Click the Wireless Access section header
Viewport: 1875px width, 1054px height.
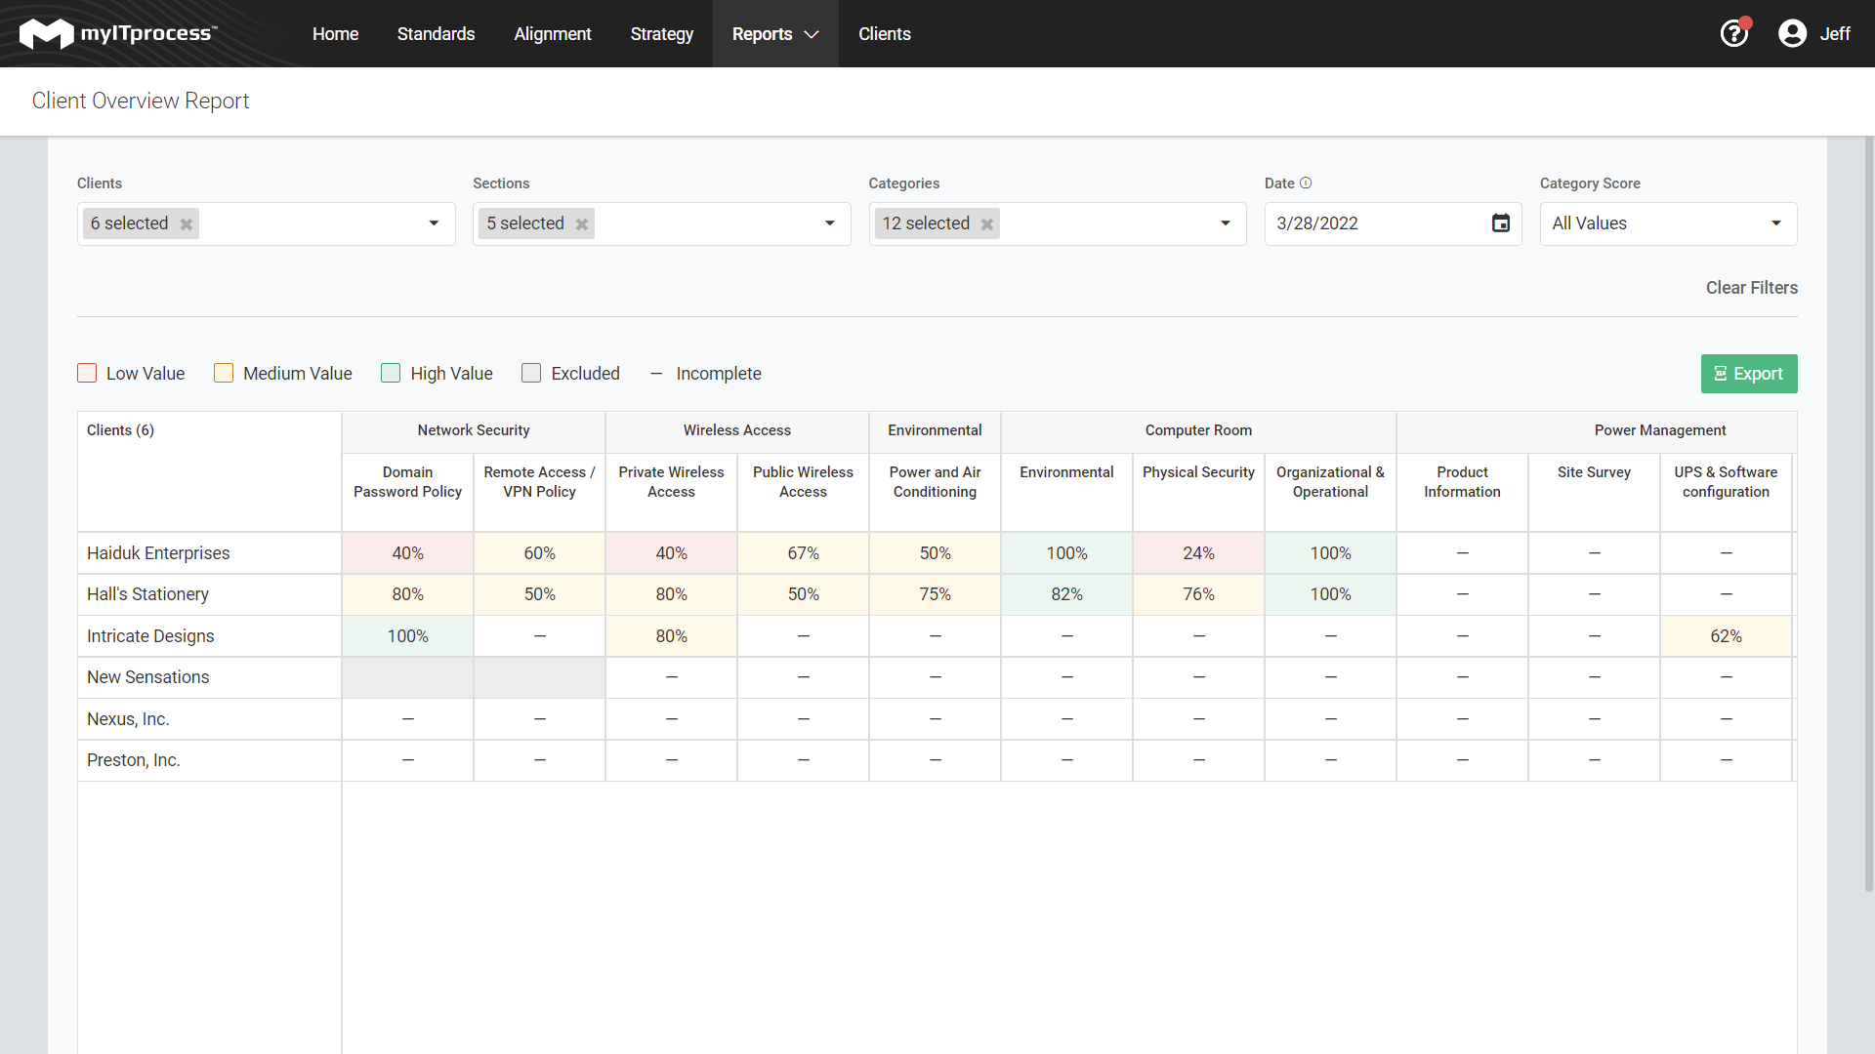737,430
